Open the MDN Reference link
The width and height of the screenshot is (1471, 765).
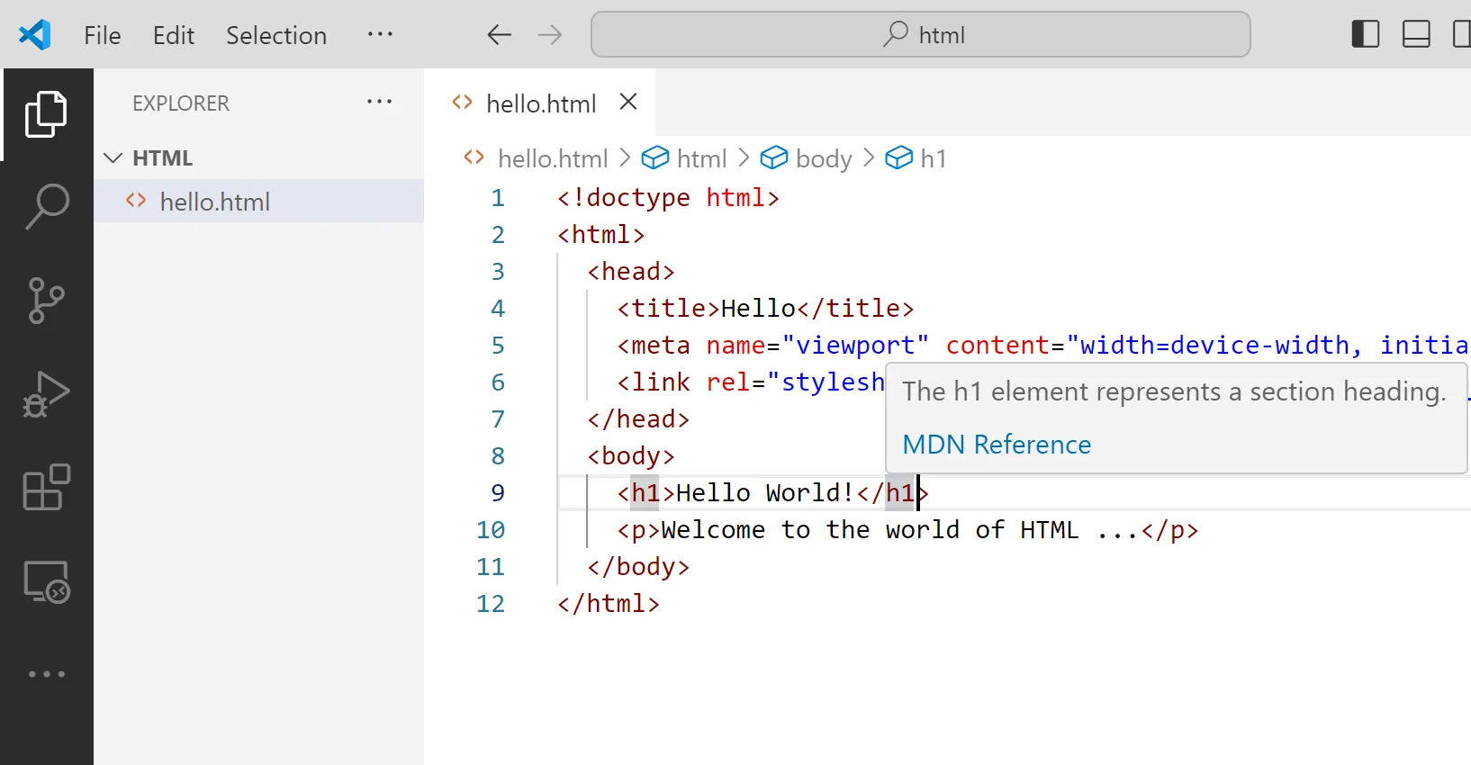click(x=996, y=445)
